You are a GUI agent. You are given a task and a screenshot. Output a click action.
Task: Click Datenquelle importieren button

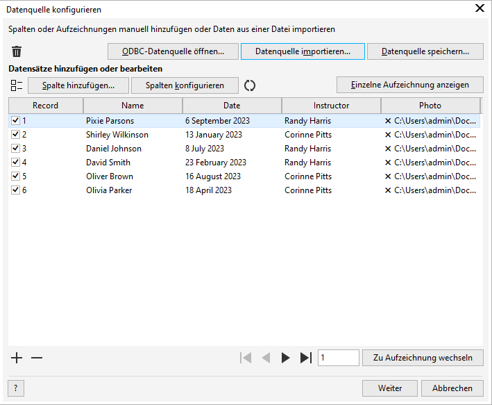pyautogui.click(x=303, y=51)
